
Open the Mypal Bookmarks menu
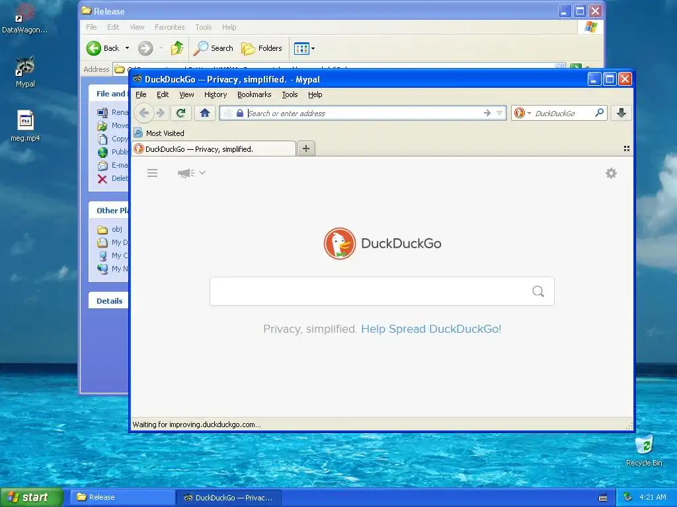click(255, 94)
